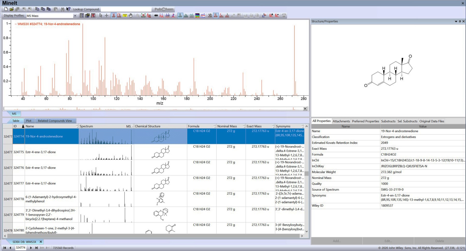Go to the next record
466x251 pixels.
pos(31,248)
